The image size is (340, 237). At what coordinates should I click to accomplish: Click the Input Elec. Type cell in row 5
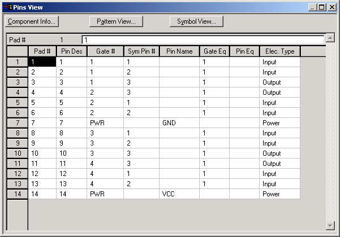279,103
